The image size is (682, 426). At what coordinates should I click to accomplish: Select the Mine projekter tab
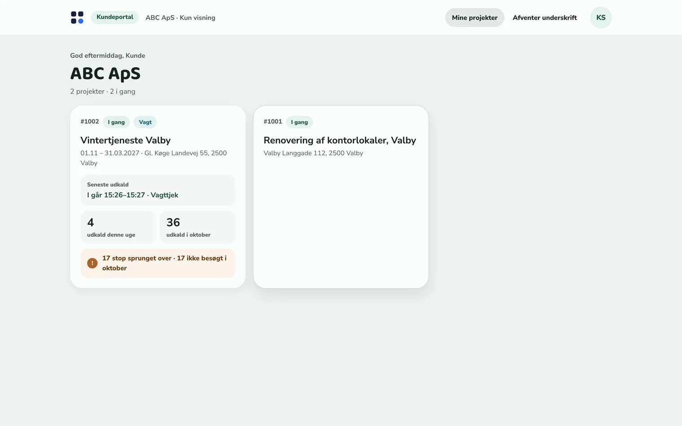[x=475, y=17]
